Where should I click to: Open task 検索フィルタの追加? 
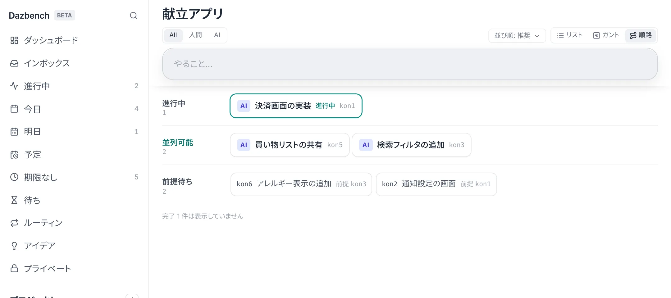(411, 145)
